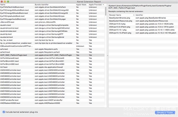The width and height of the screenshot is (178, 117).
Task: Uncheck Include kernel extension plug-ins checkbox
Action: [x=4, y=112]
